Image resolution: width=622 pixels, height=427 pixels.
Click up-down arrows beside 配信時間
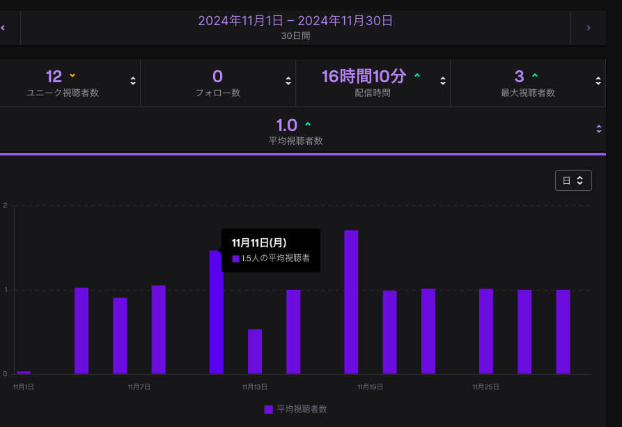click(443, 81)
